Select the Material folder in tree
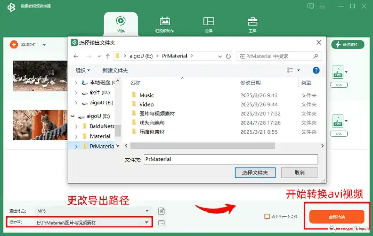 (100, 136)
